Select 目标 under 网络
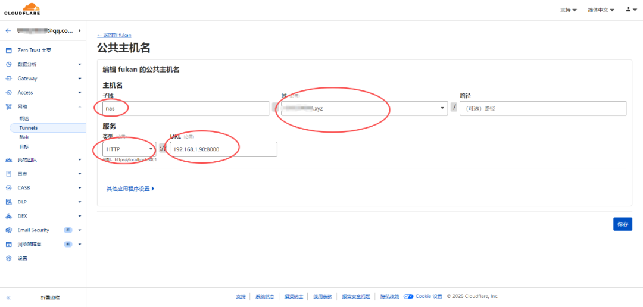 pos(24,147)
